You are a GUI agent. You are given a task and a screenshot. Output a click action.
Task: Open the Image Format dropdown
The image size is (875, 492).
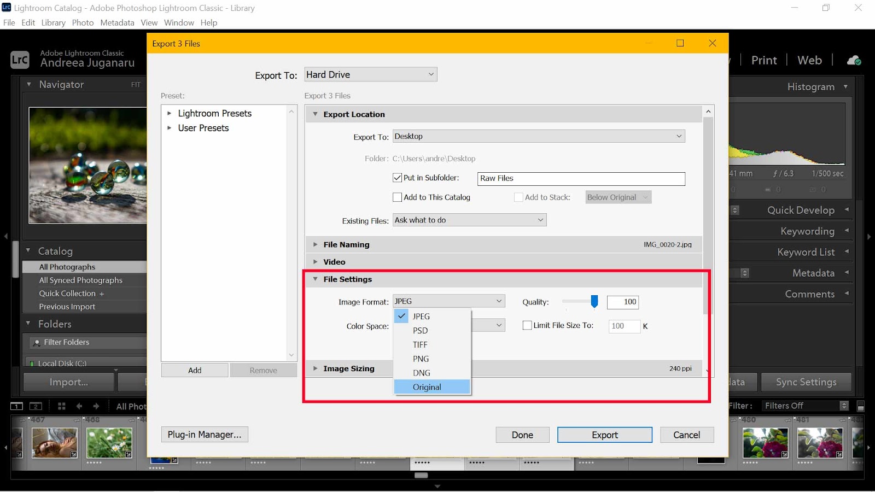click(449, 301)
